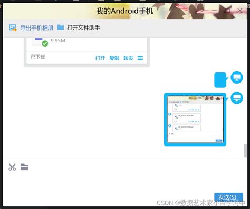
Task: Close the 我的Android手机 window
Action: (x=240, y=11)
